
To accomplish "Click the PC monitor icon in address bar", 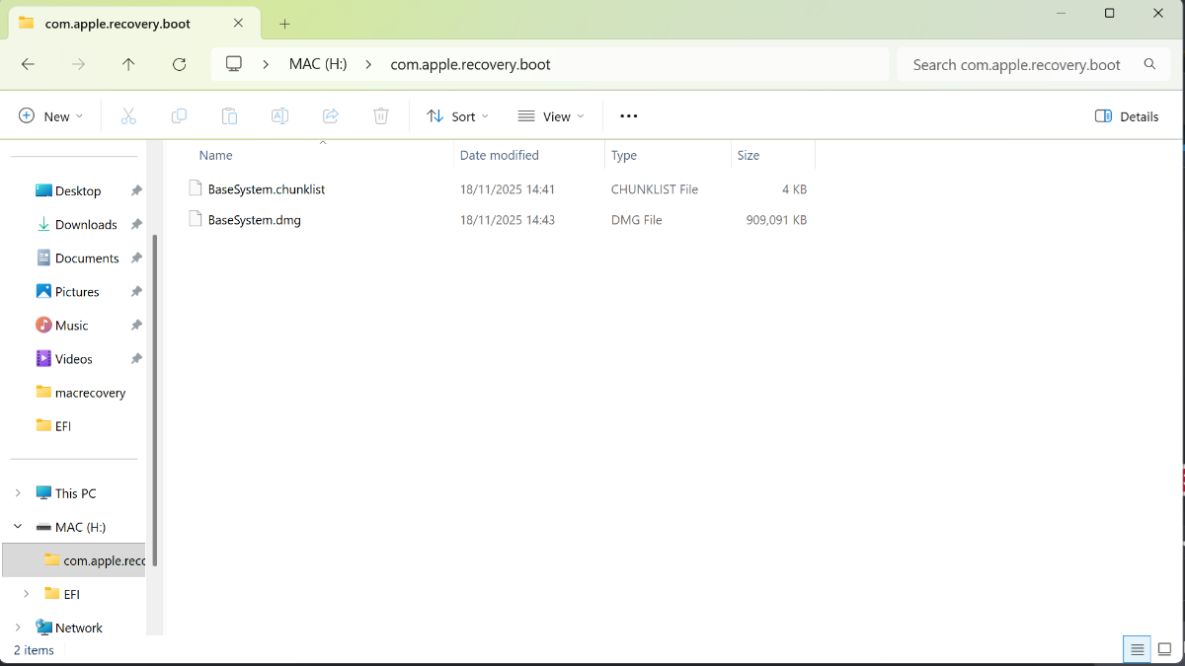I will (234, 64).
